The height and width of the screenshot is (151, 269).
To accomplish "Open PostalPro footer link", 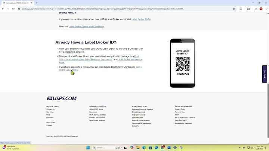I will point(136,126).
